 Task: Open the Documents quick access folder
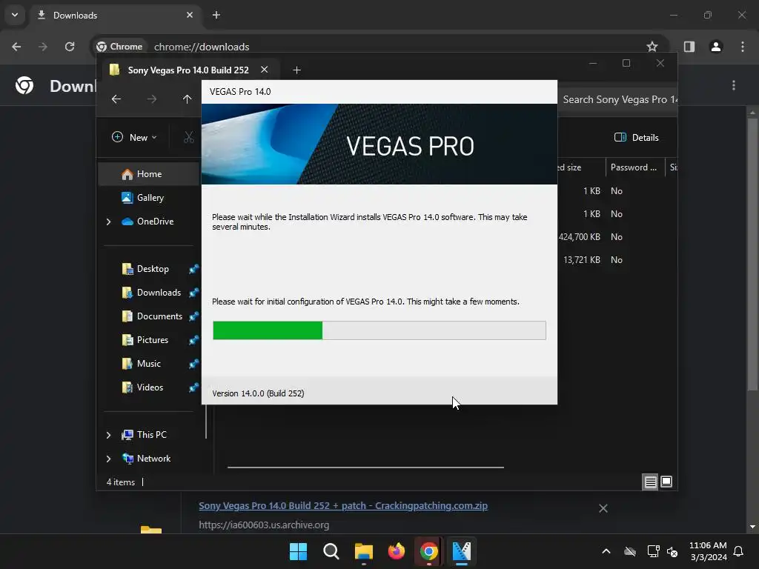tap(159, 316)
